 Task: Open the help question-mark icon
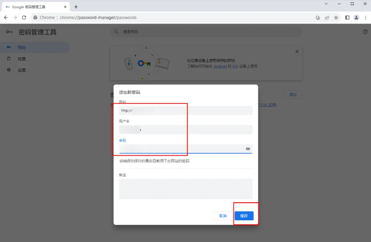point(365,32)
